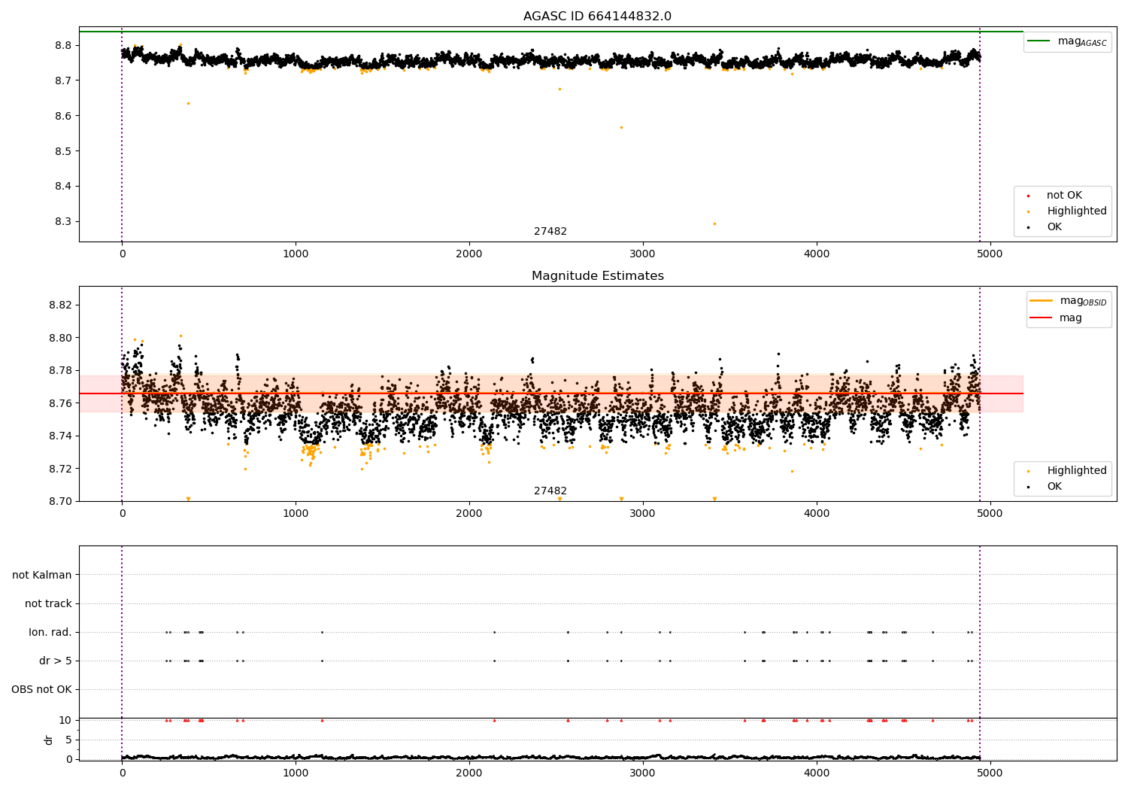Click the "dr > 5" row label

pos(56,661)
